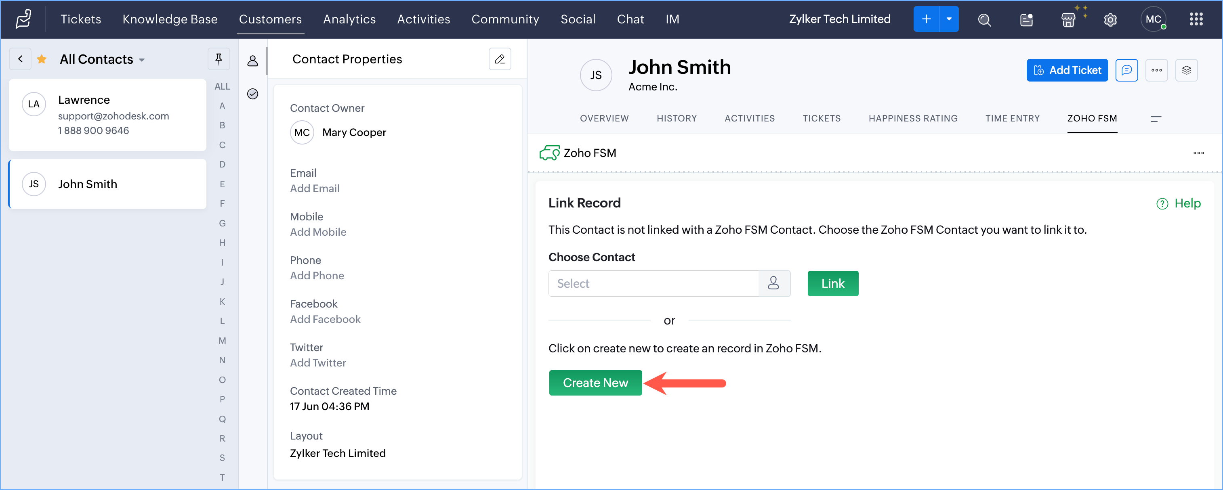Click the pin contacts list icon

tap(219, 59)
